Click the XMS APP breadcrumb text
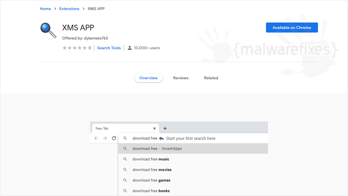The height and width of the screenshot is (196, 348). tap(96, 9)
